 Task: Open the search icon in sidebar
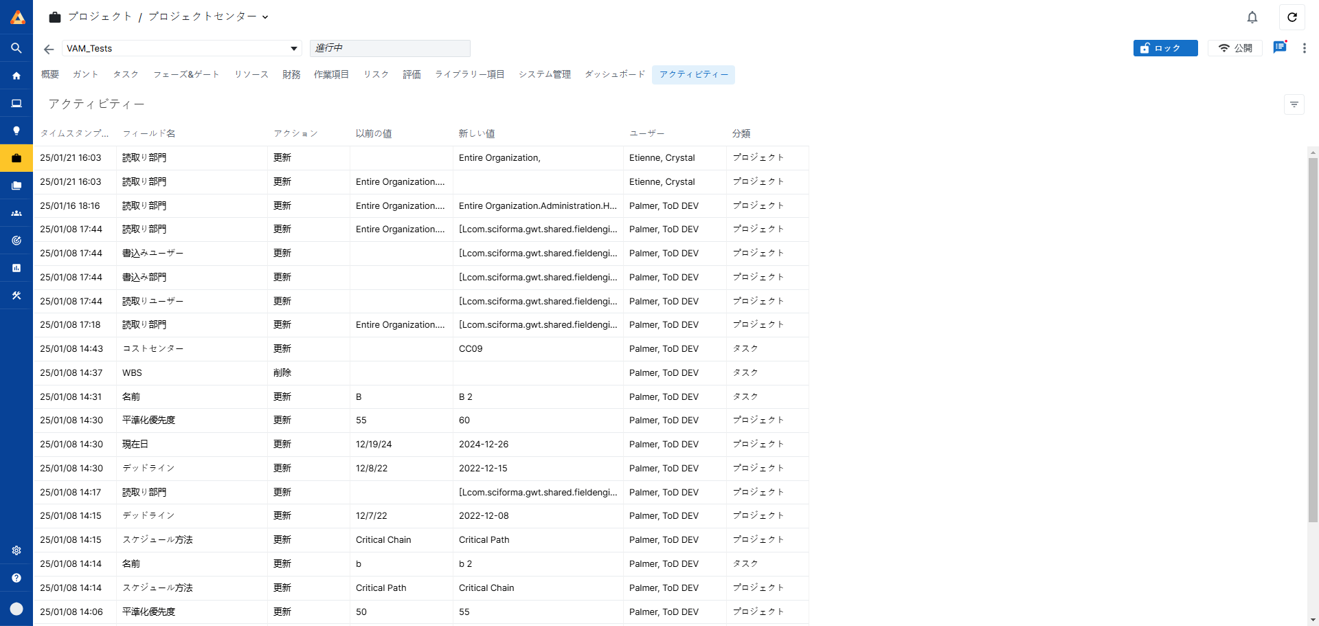click(x=16, y=48)
